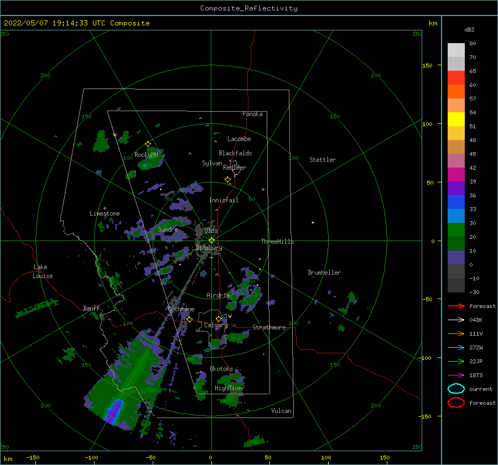Click the red forecast arrow icon
Viewport: 498px width, 465px height.
(456, 306)
